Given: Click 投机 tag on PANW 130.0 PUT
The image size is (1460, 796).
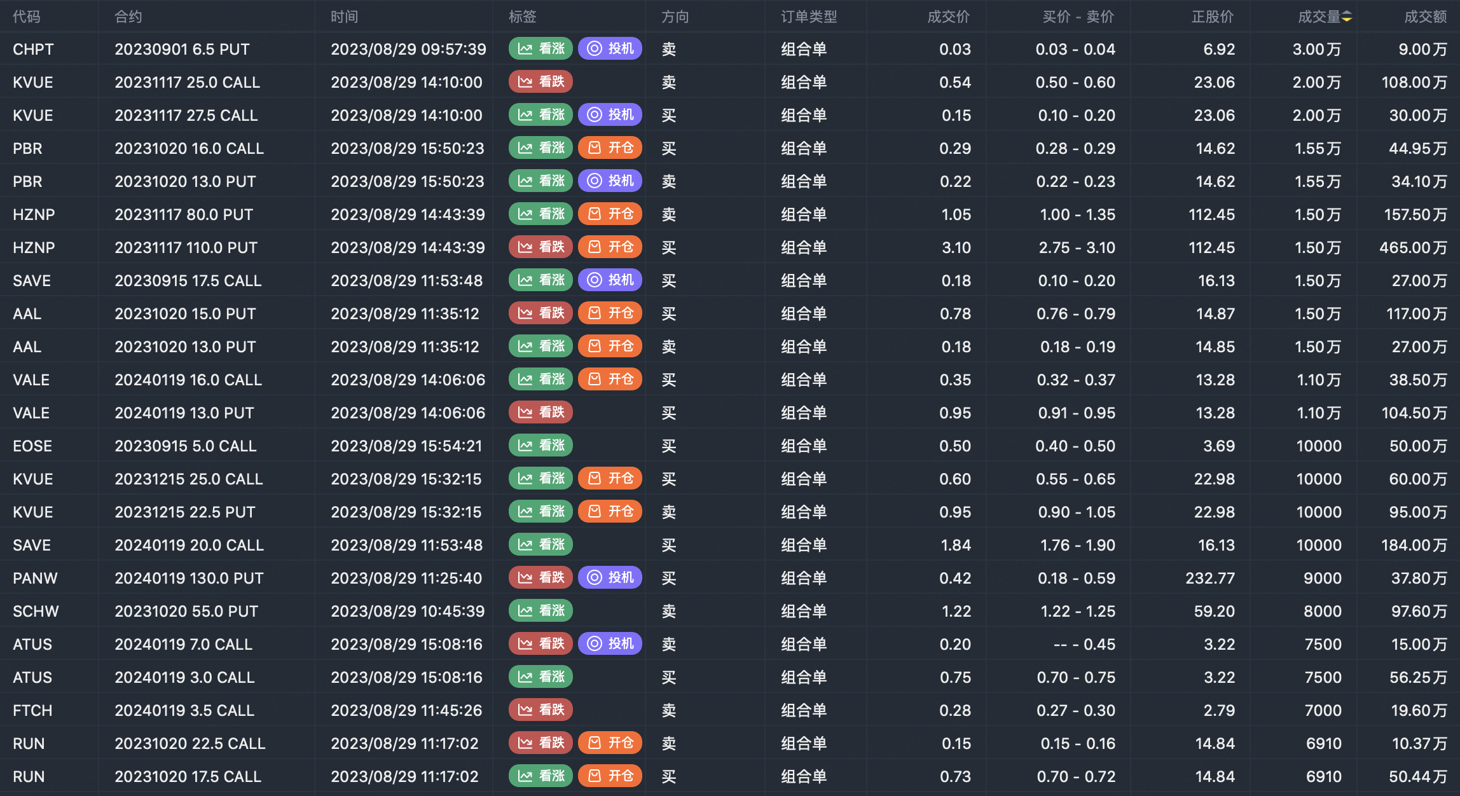Looking at the screenshot, I should (x=610, y=578).
